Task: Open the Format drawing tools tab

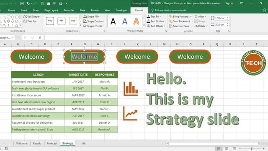Action: (139, 10)
